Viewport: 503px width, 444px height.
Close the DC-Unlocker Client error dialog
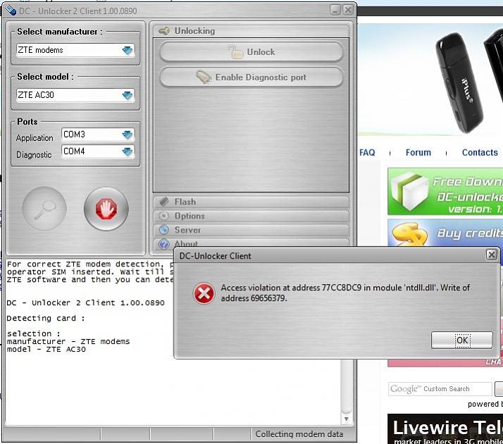coord(491,255)
